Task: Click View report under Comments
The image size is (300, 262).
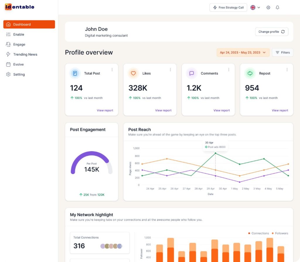Action: (x=221, y=110)
